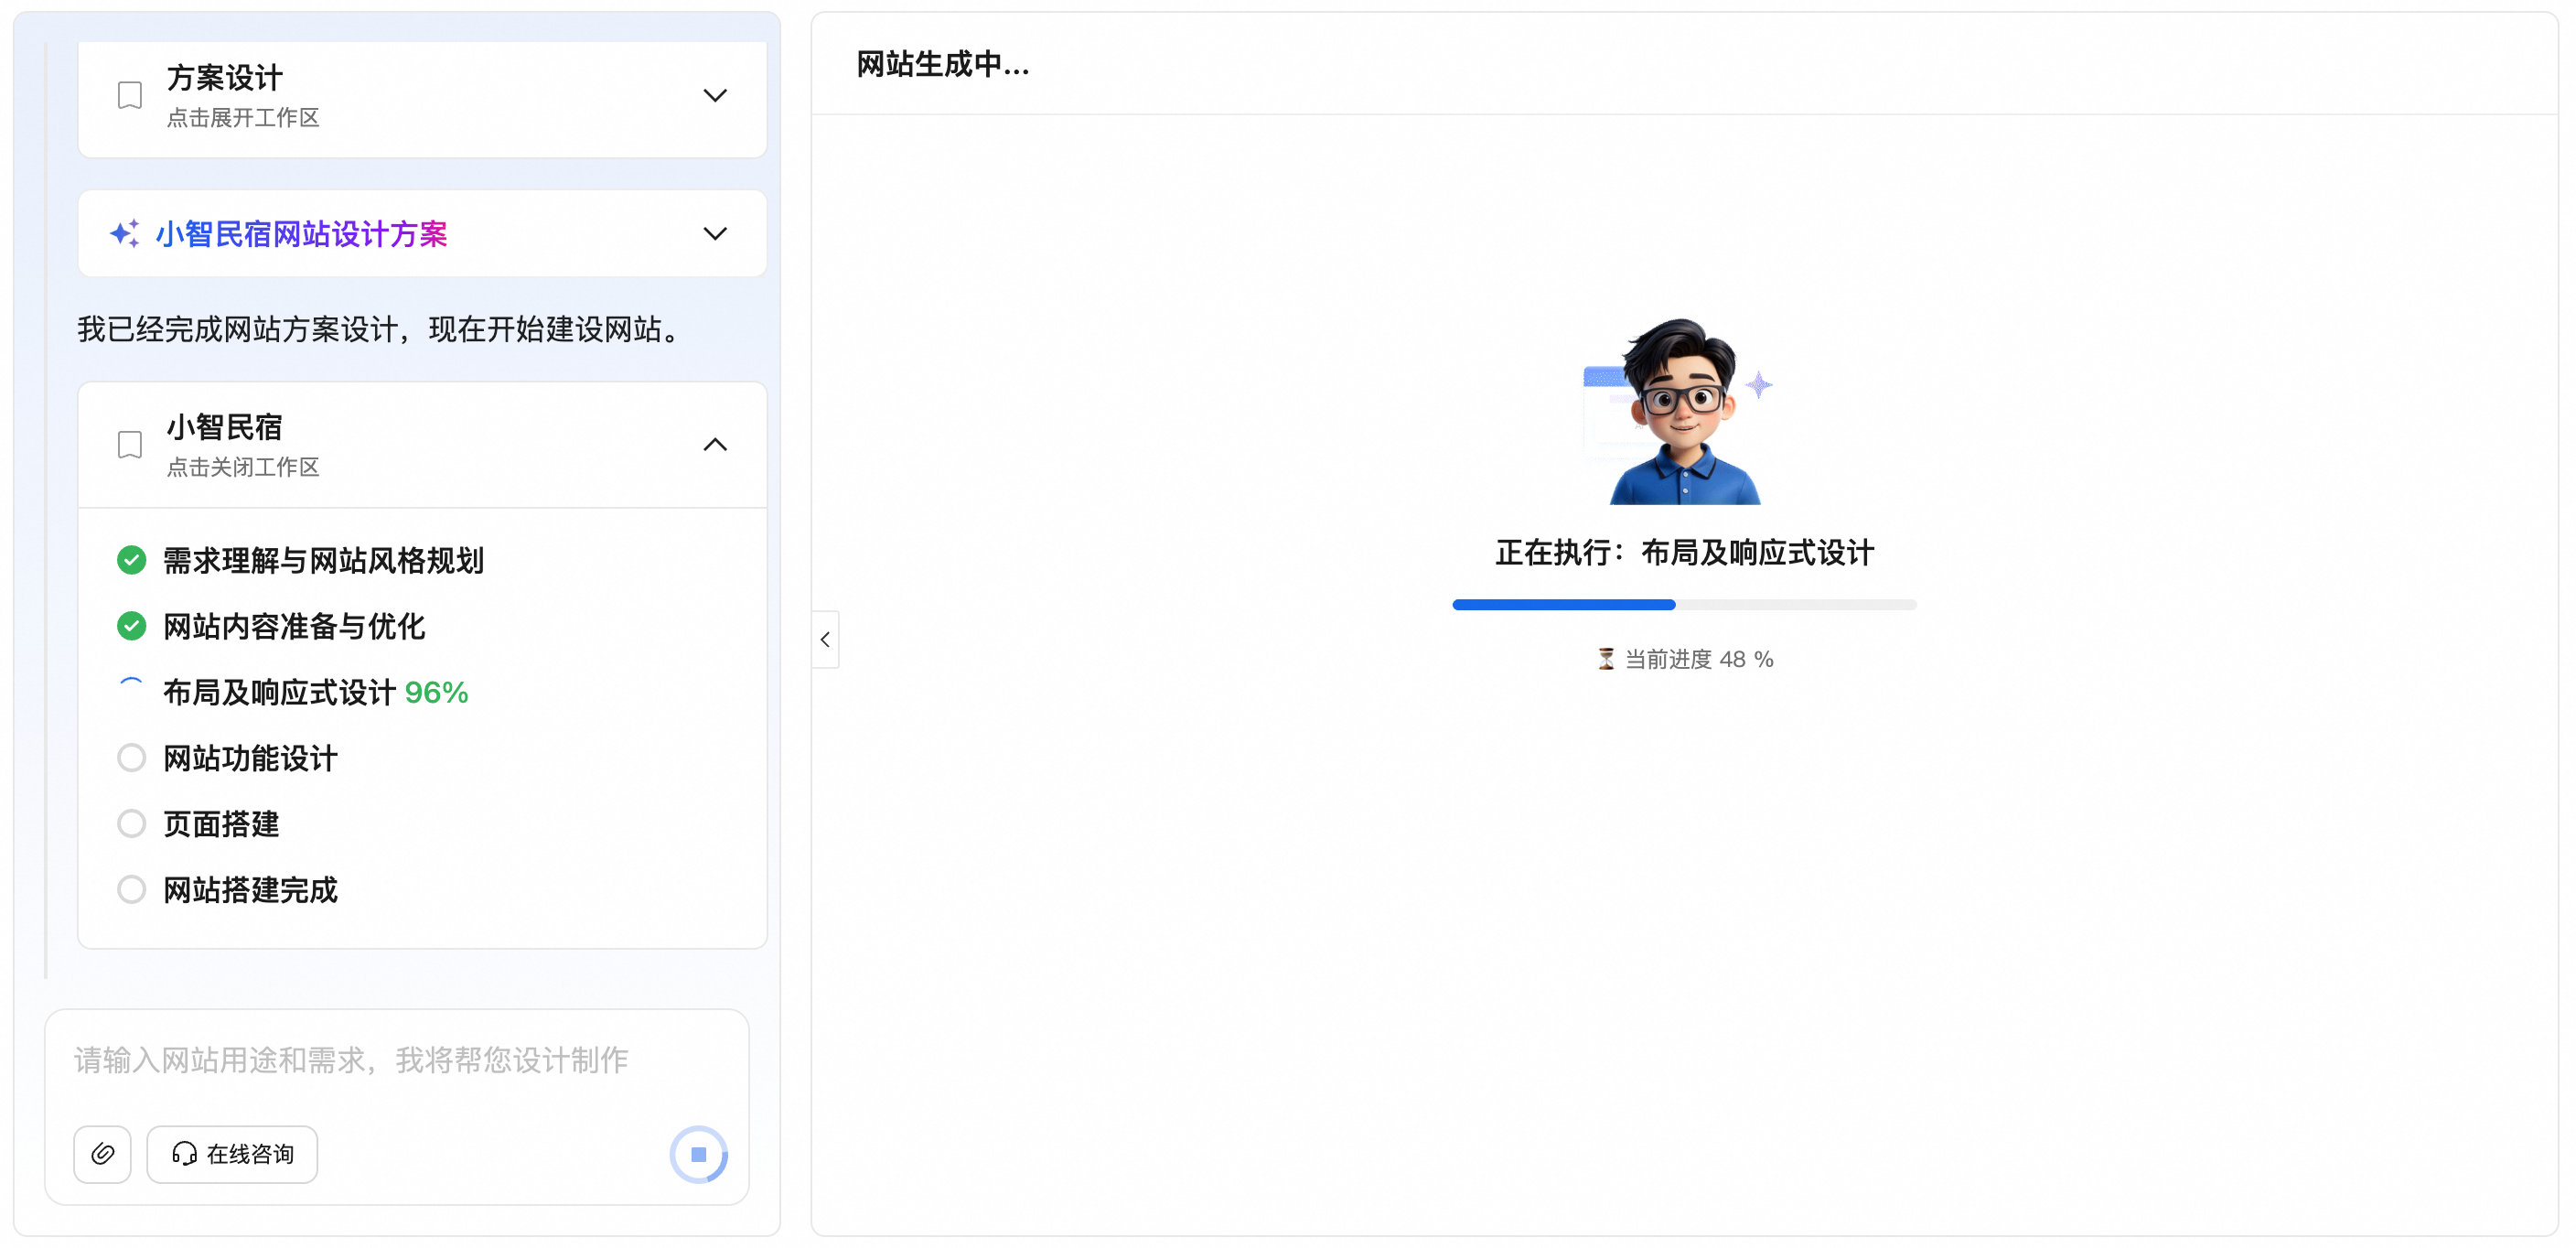Viewport: 2576px width, 1248px height.
Task: Select the 网站搭建完成 step circle
Action: [x=131, y=890]
